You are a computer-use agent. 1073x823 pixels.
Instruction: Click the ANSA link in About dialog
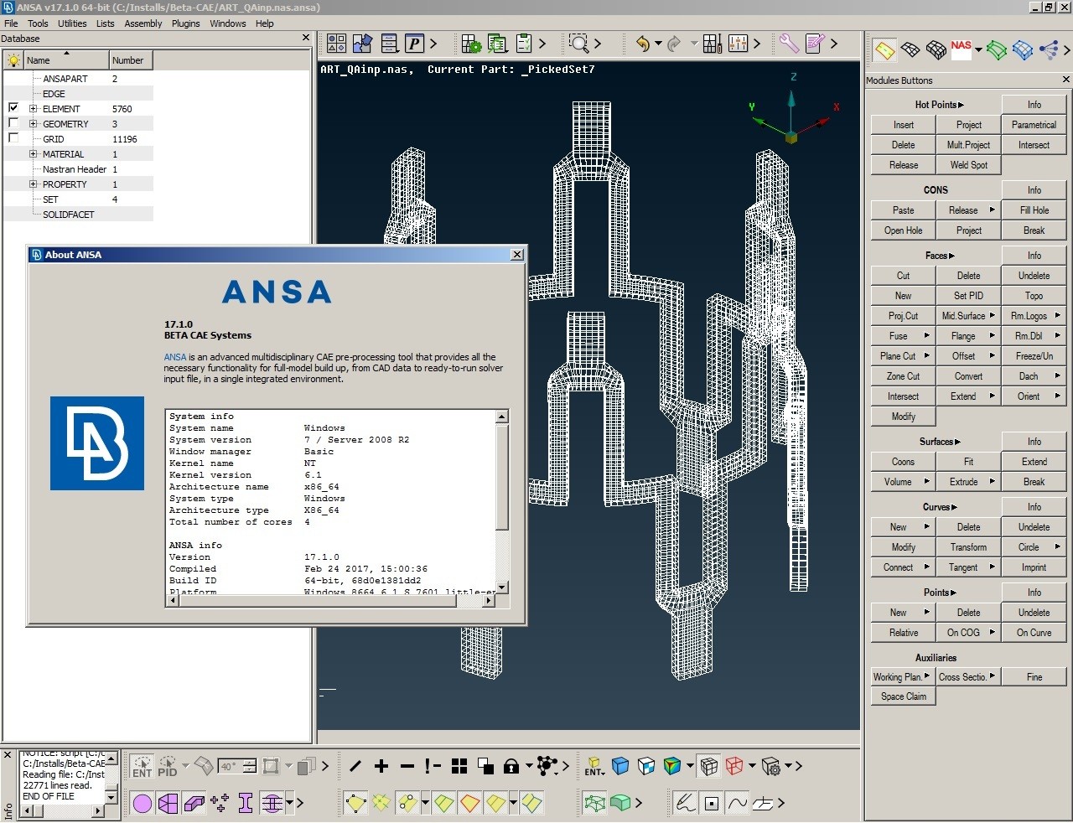[x=174, y=357]
